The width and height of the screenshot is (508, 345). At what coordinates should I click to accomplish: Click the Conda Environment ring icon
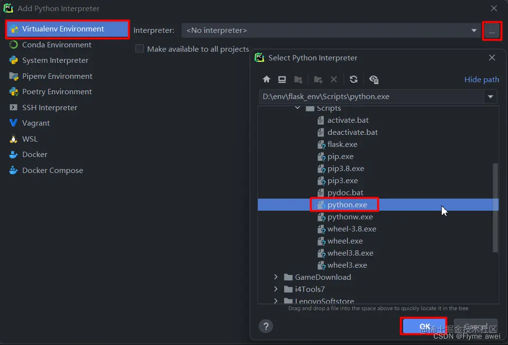tap(14, 44)
